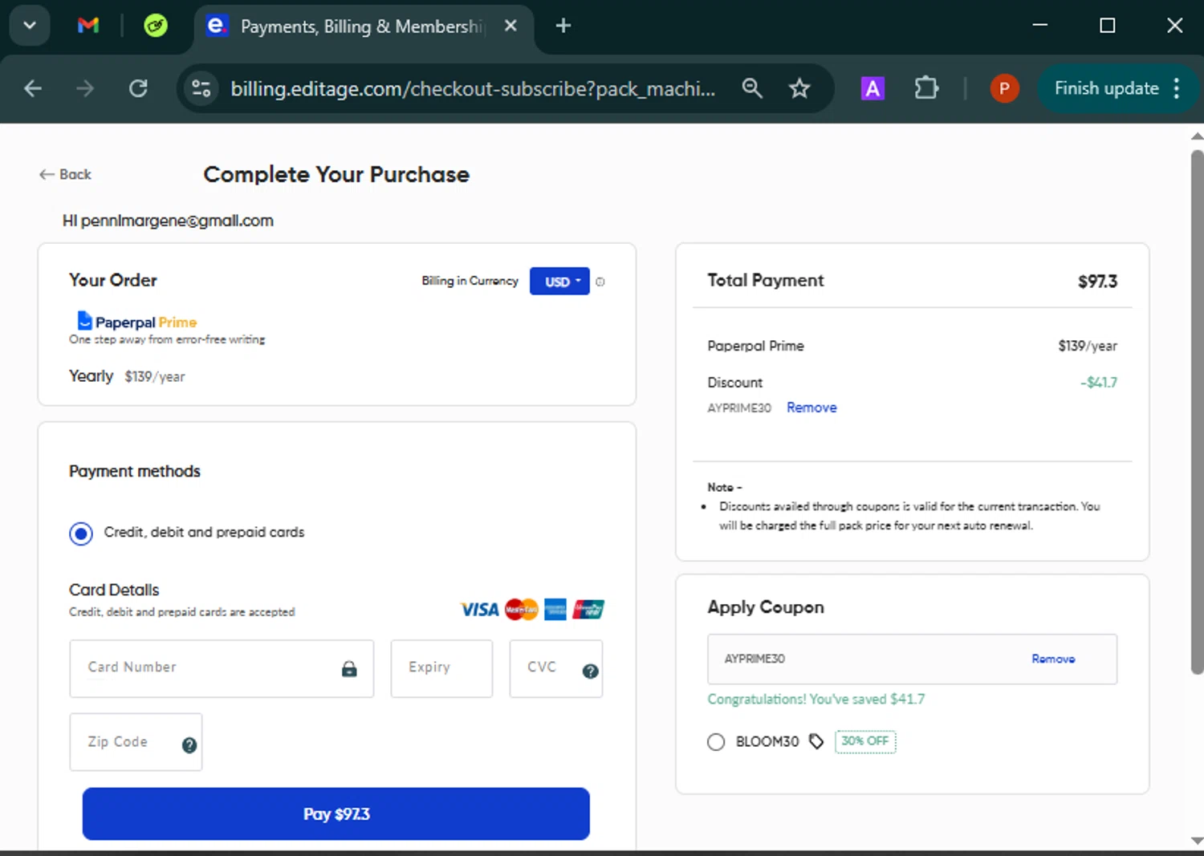Click the UnionPay logo

point(588,610)
